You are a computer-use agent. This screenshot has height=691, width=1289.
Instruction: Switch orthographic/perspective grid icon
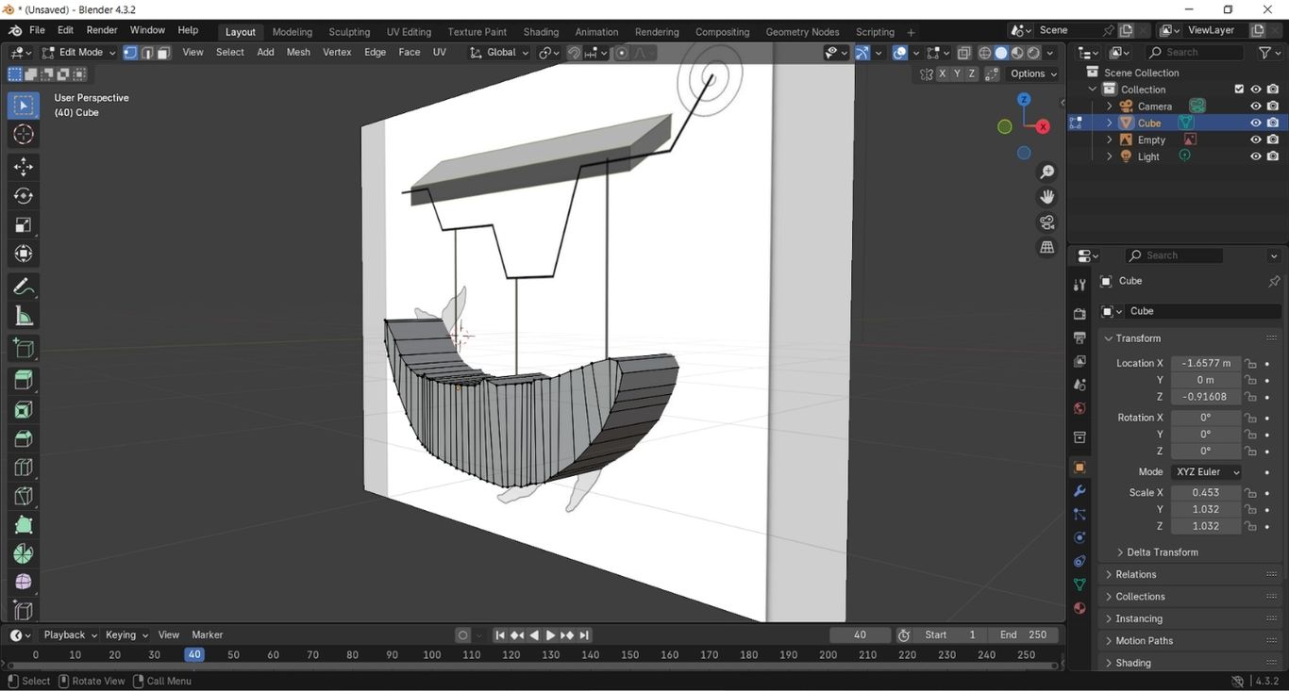coord(1047,247)
